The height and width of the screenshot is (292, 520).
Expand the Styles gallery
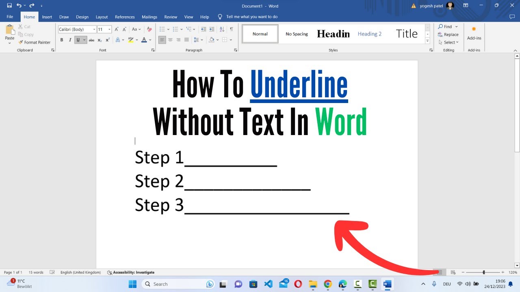click(x=427, y=41)
